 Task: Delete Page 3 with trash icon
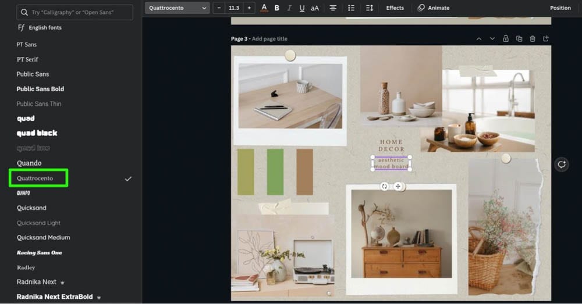click(x=533, y=39)
